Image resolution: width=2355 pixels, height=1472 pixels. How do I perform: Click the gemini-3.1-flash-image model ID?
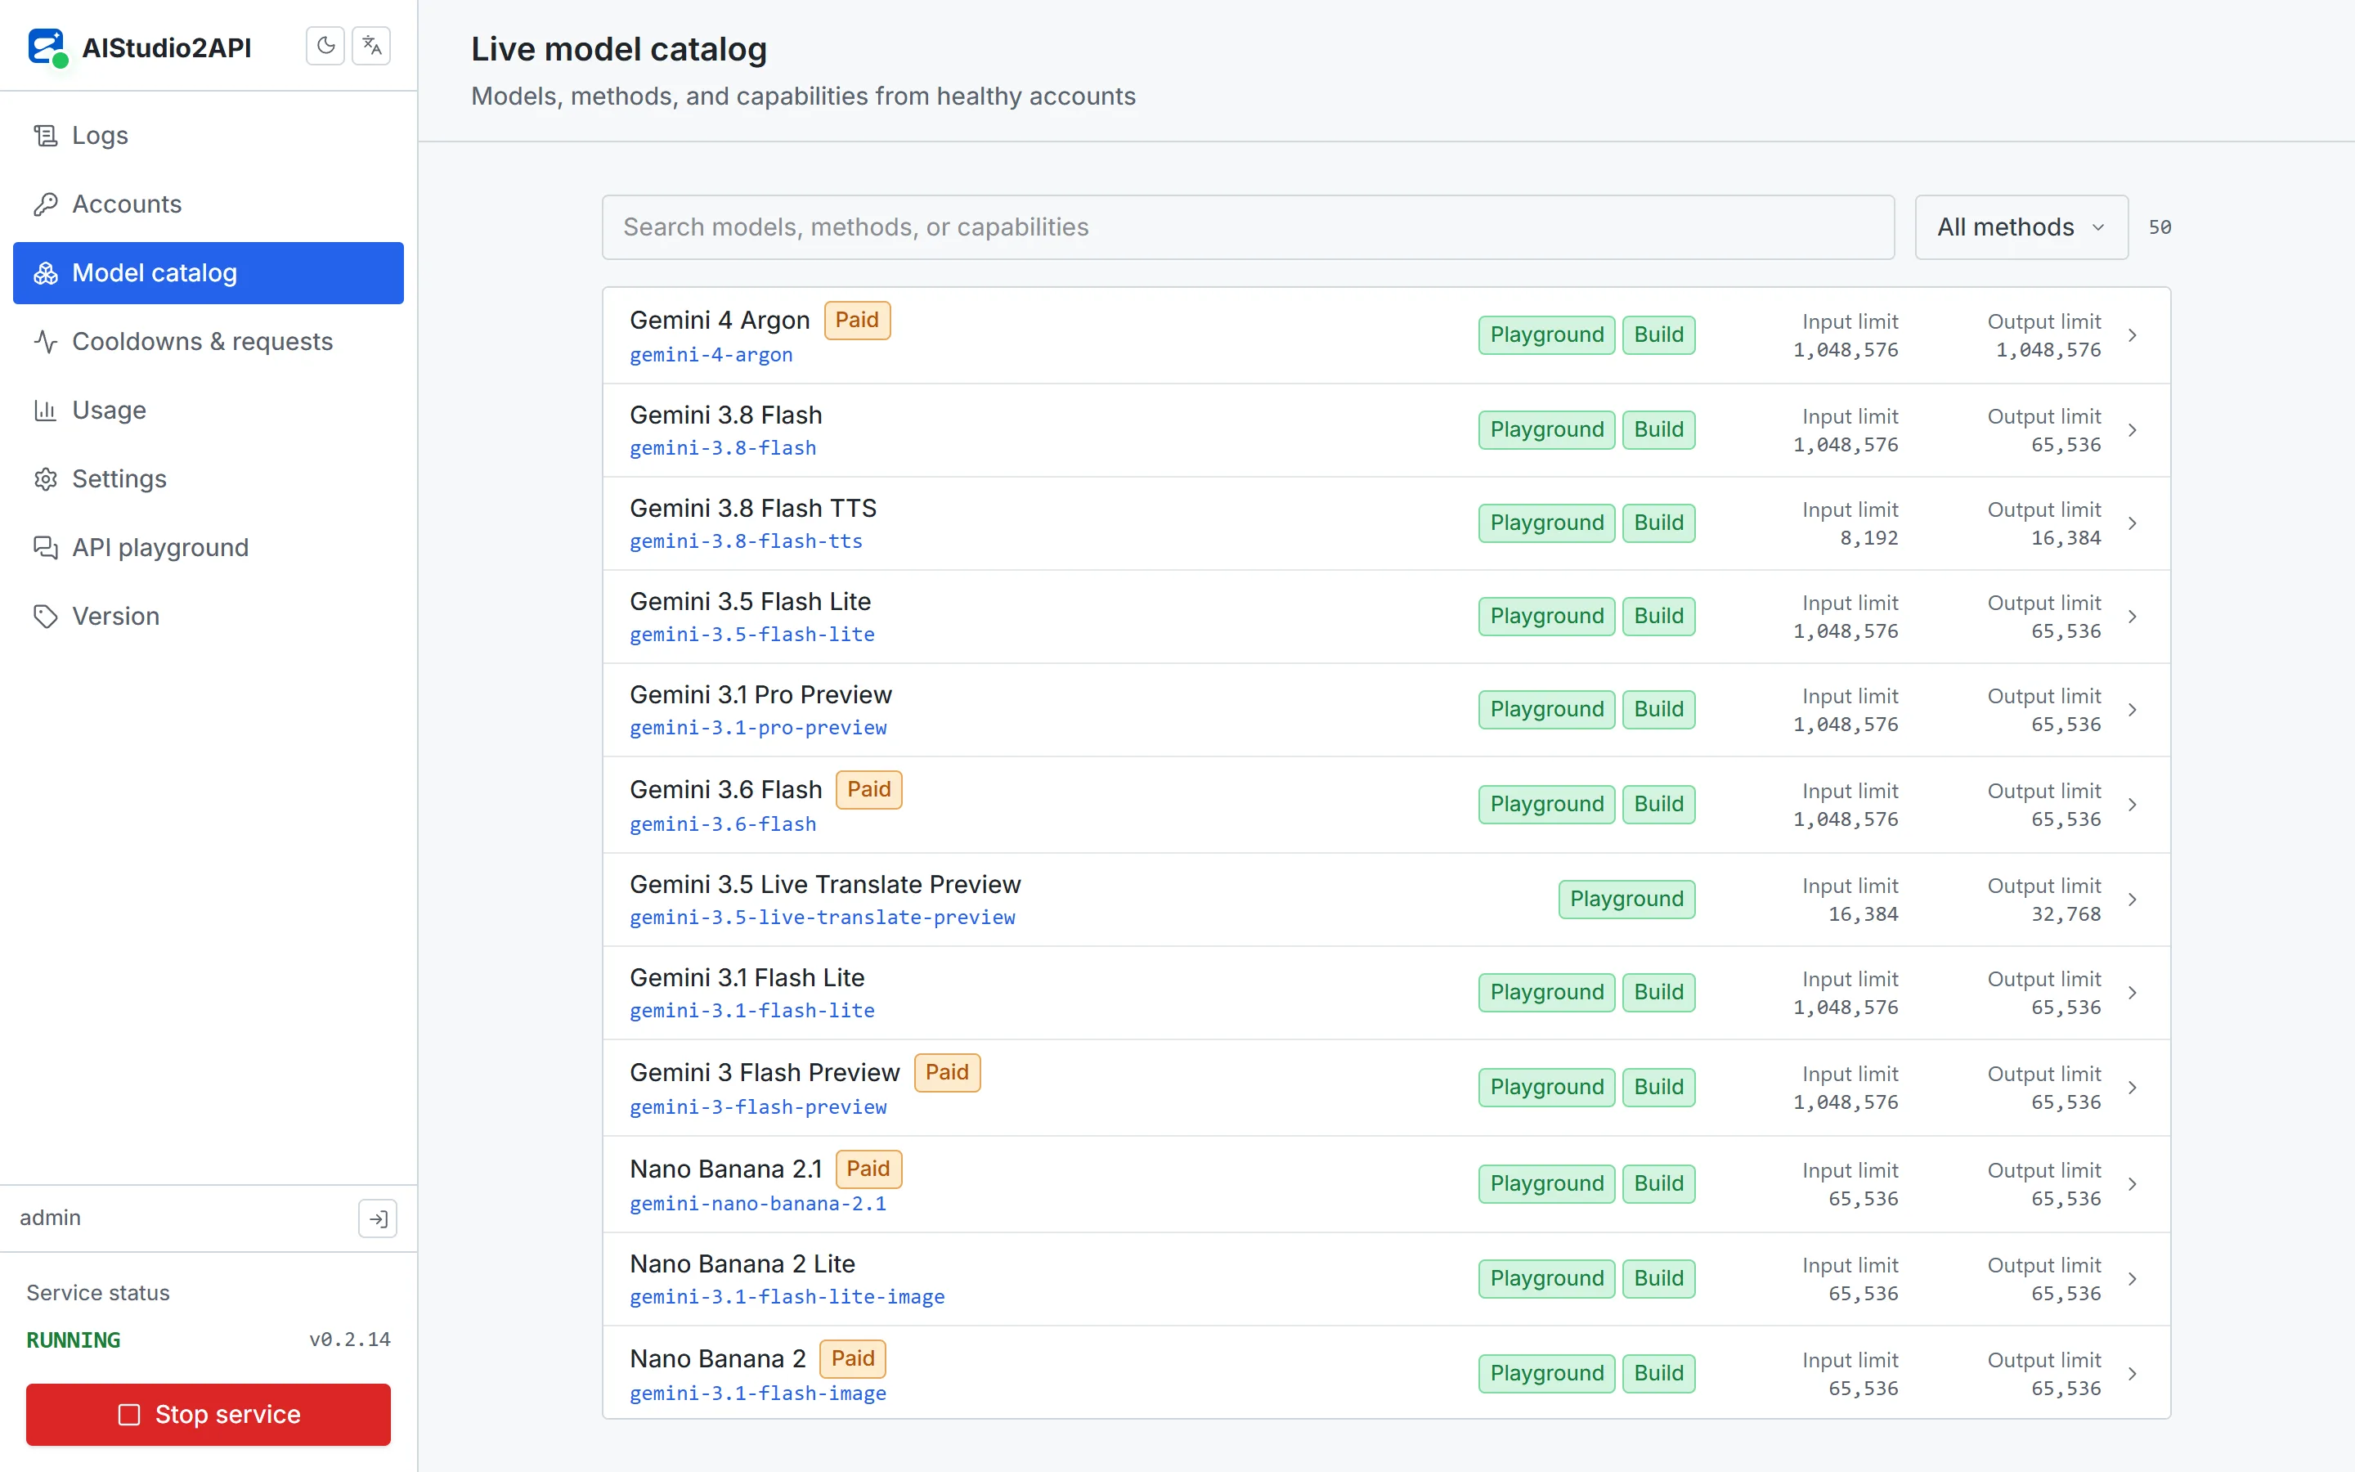click(x=757, y=1393)
